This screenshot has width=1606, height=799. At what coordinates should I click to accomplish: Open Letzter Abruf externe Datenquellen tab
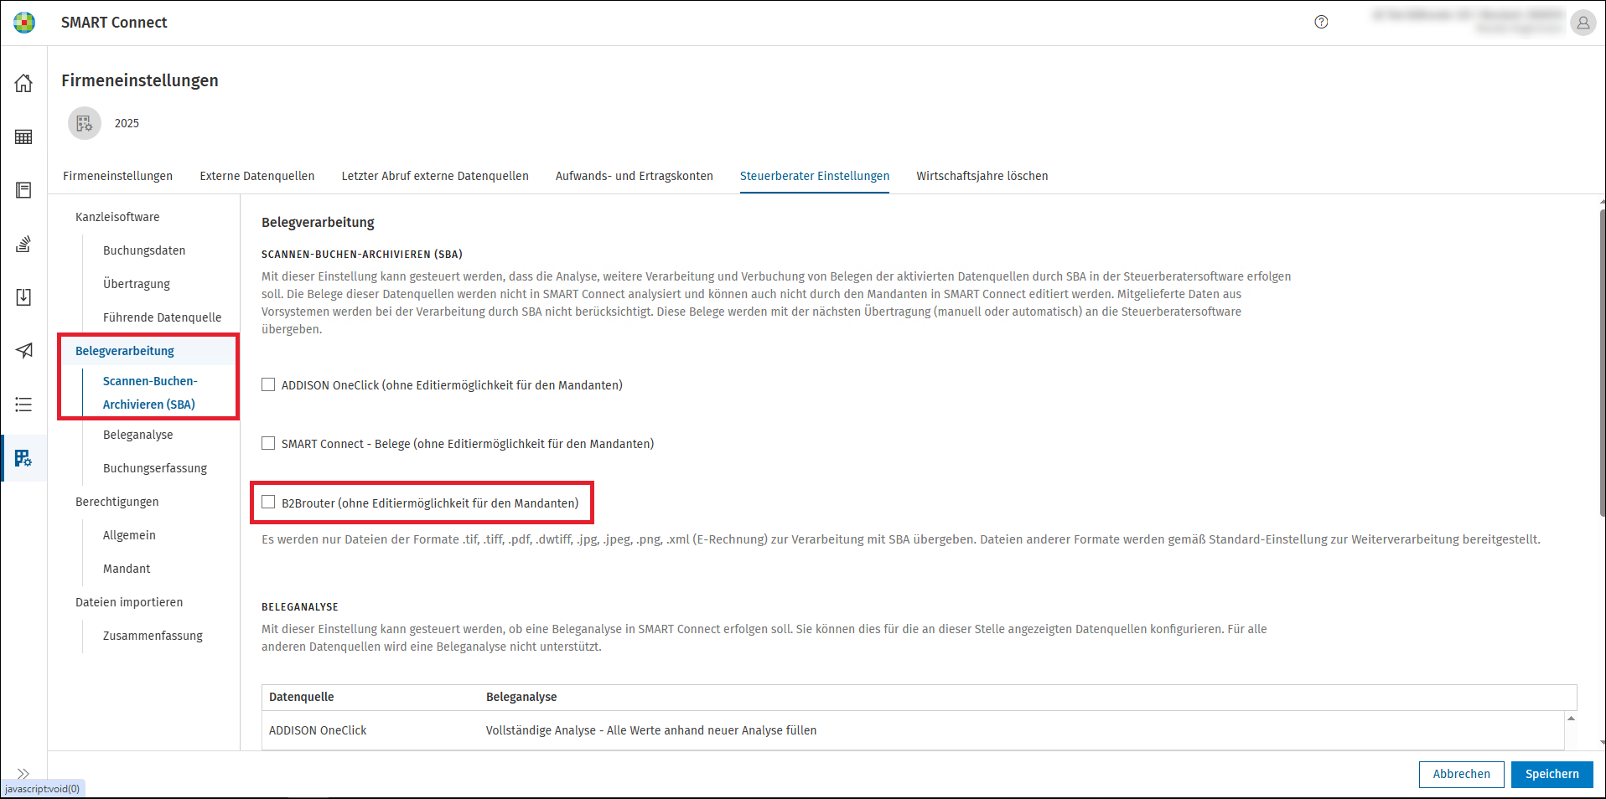pos(435,176)
